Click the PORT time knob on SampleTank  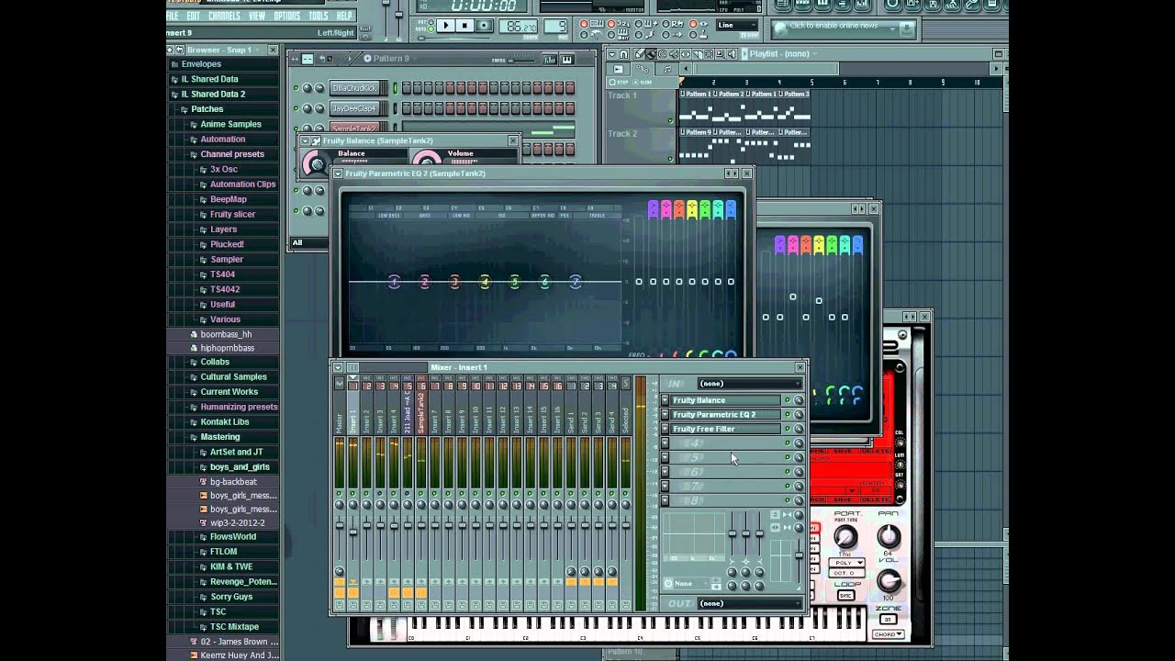coord(845,535)
